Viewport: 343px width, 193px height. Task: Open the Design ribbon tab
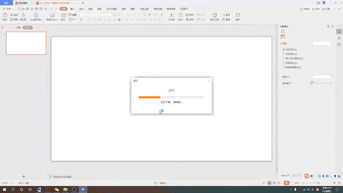click(x=81, y=9)
